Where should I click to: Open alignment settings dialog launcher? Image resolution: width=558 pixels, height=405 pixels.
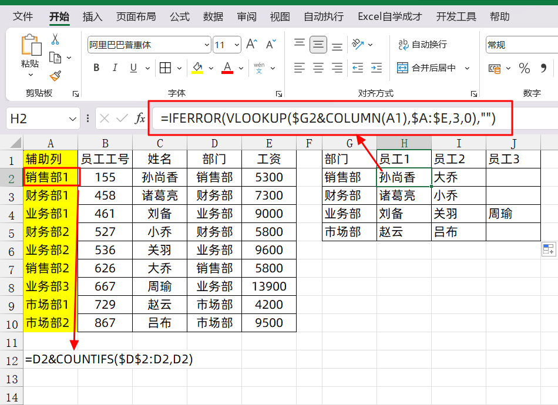[473, 94]
